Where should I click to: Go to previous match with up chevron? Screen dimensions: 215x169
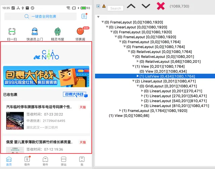coord(131,6)
